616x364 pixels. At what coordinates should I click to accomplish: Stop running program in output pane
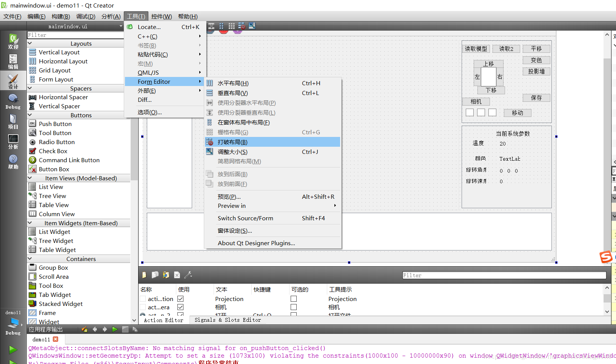(125, 329)
